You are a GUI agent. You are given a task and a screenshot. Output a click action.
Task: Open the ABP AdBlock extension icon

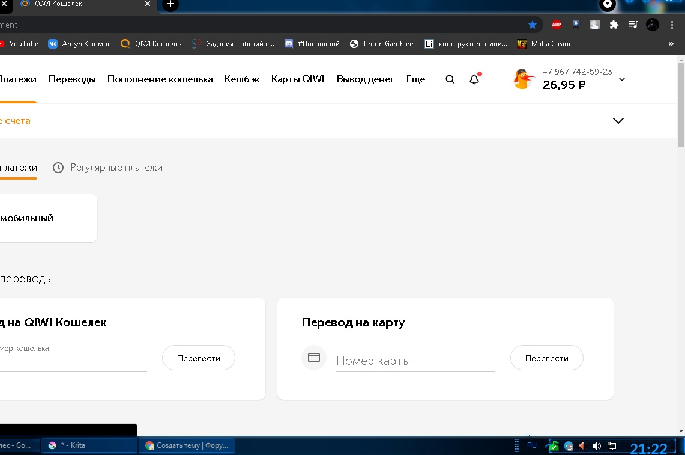556,25
